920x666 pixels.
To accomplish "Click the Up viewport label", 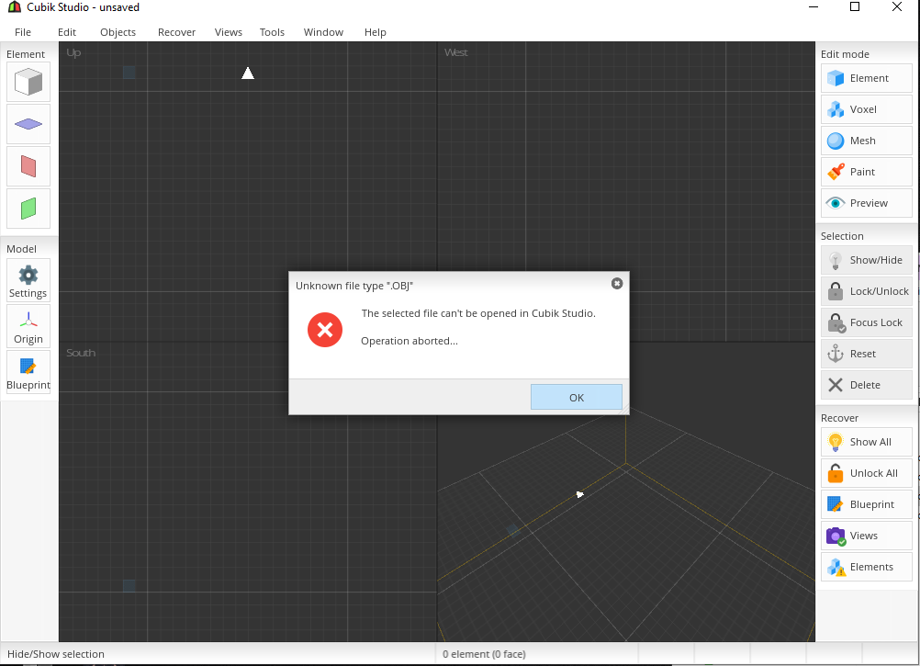I will pyautogui.click(x=73, y=52).
